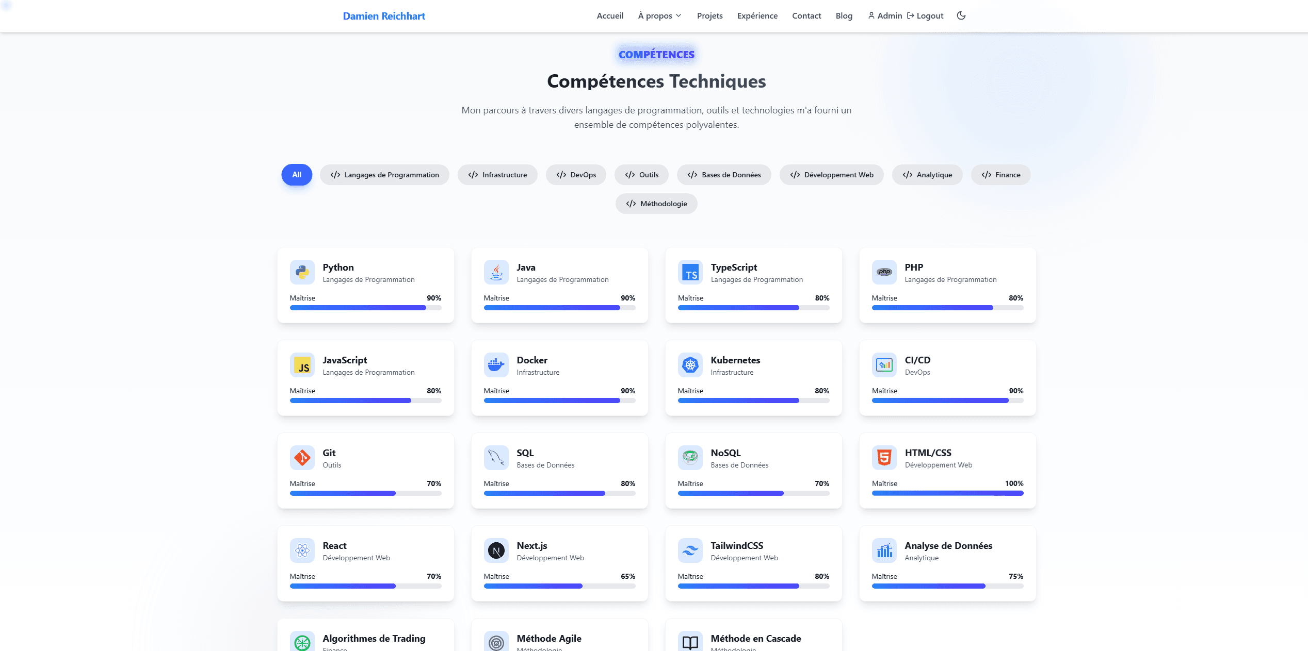The image size is (1308, 651).
Task: Click the Java logo icon
Action: 496,272
